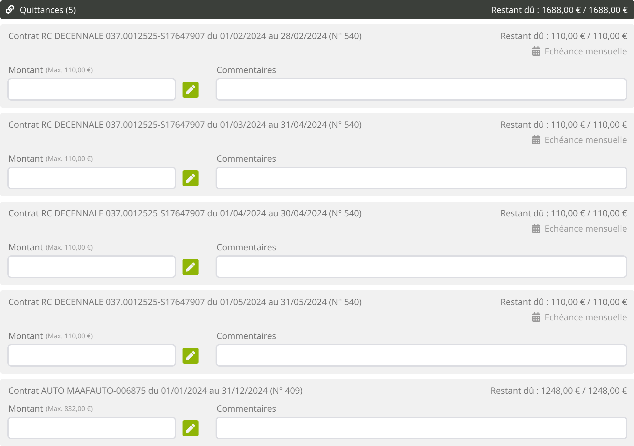Image resolution: width=634 pixels, height=446 pixels.
Task: Focus Montant field for AUTO MAAFAUTO contract
Action: pyautogui.click(x=92, y=428)
